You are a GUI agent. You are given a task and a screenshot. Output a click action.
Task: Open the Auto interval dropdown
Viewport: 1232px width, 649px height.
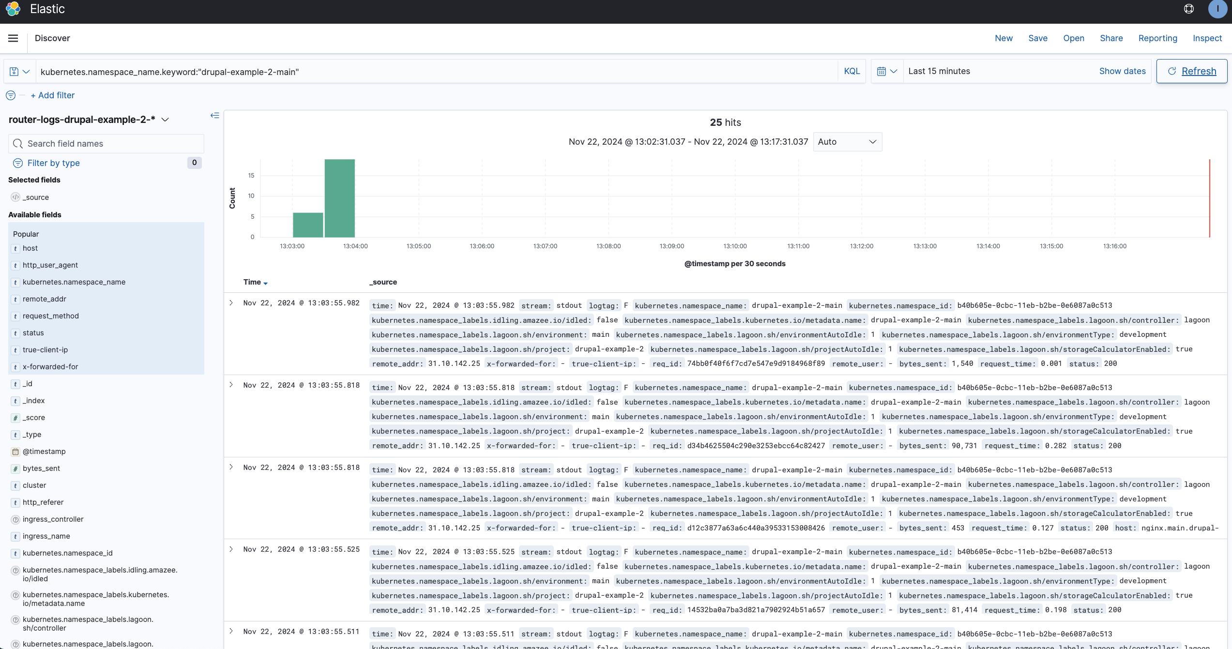(x=847, y=142)
